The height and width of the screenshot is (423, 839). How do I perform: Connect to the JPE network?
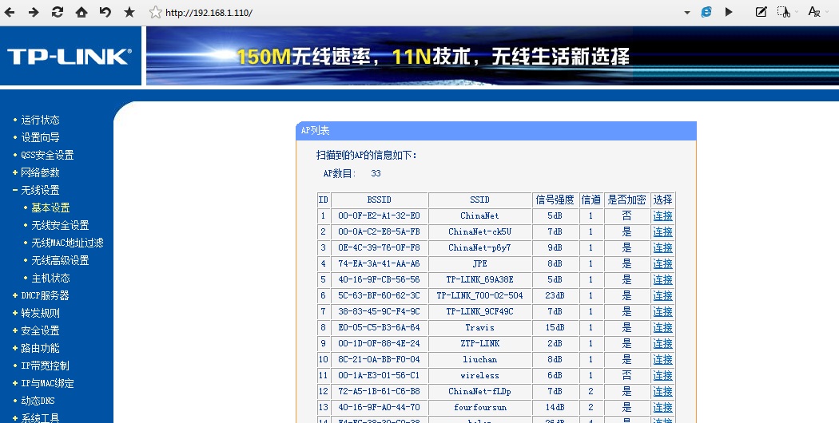[662, 264]
